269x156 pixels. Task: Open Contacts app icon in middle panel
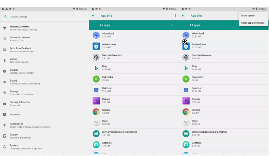pyautogui.click(x=96, y=145)
